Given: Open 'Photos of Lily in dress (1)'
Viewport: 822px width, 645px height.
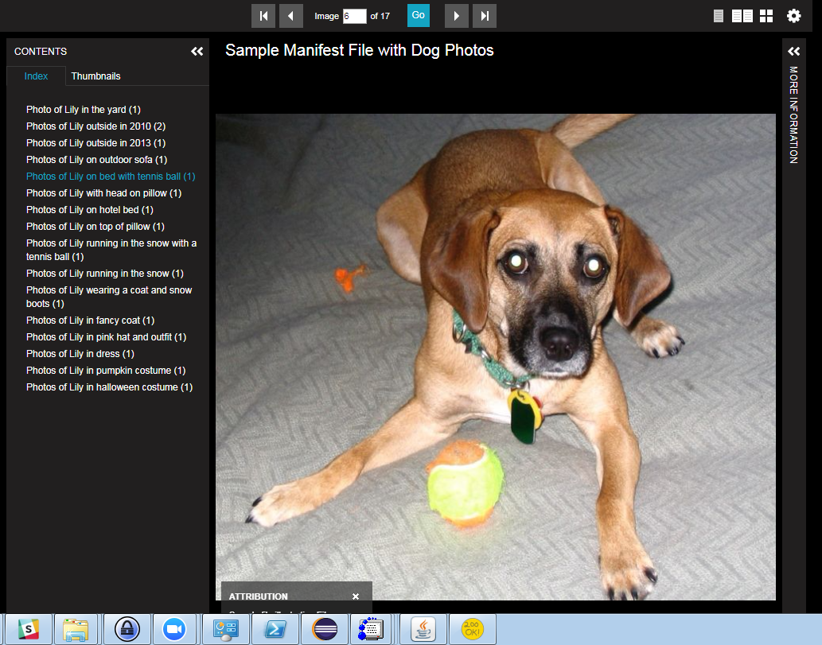Looking at the screenshot, I should [x=80, y=354].
